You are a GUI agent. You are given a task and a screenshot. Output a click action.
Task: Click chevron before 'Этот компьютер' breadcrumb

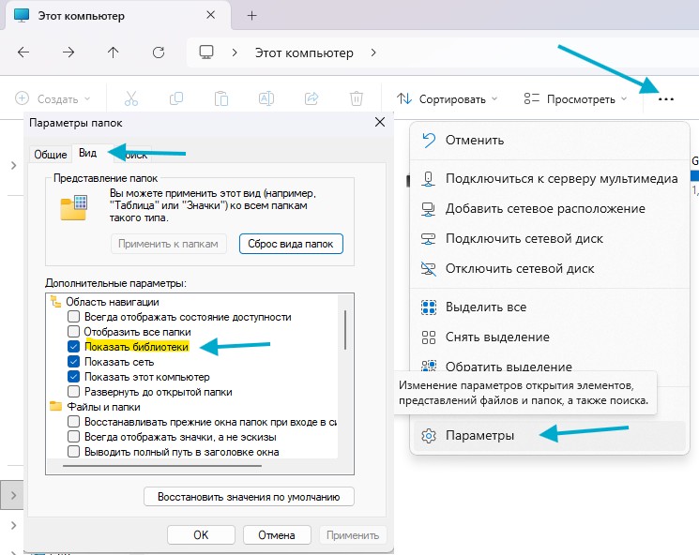235,52
